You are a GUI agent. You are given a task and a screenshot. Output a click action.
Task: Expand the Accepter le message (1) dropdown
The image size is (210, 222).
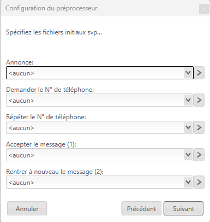coord(188,155)
